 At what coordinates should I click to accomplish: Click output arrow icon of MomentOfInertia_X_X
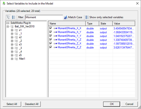(55, 28)
